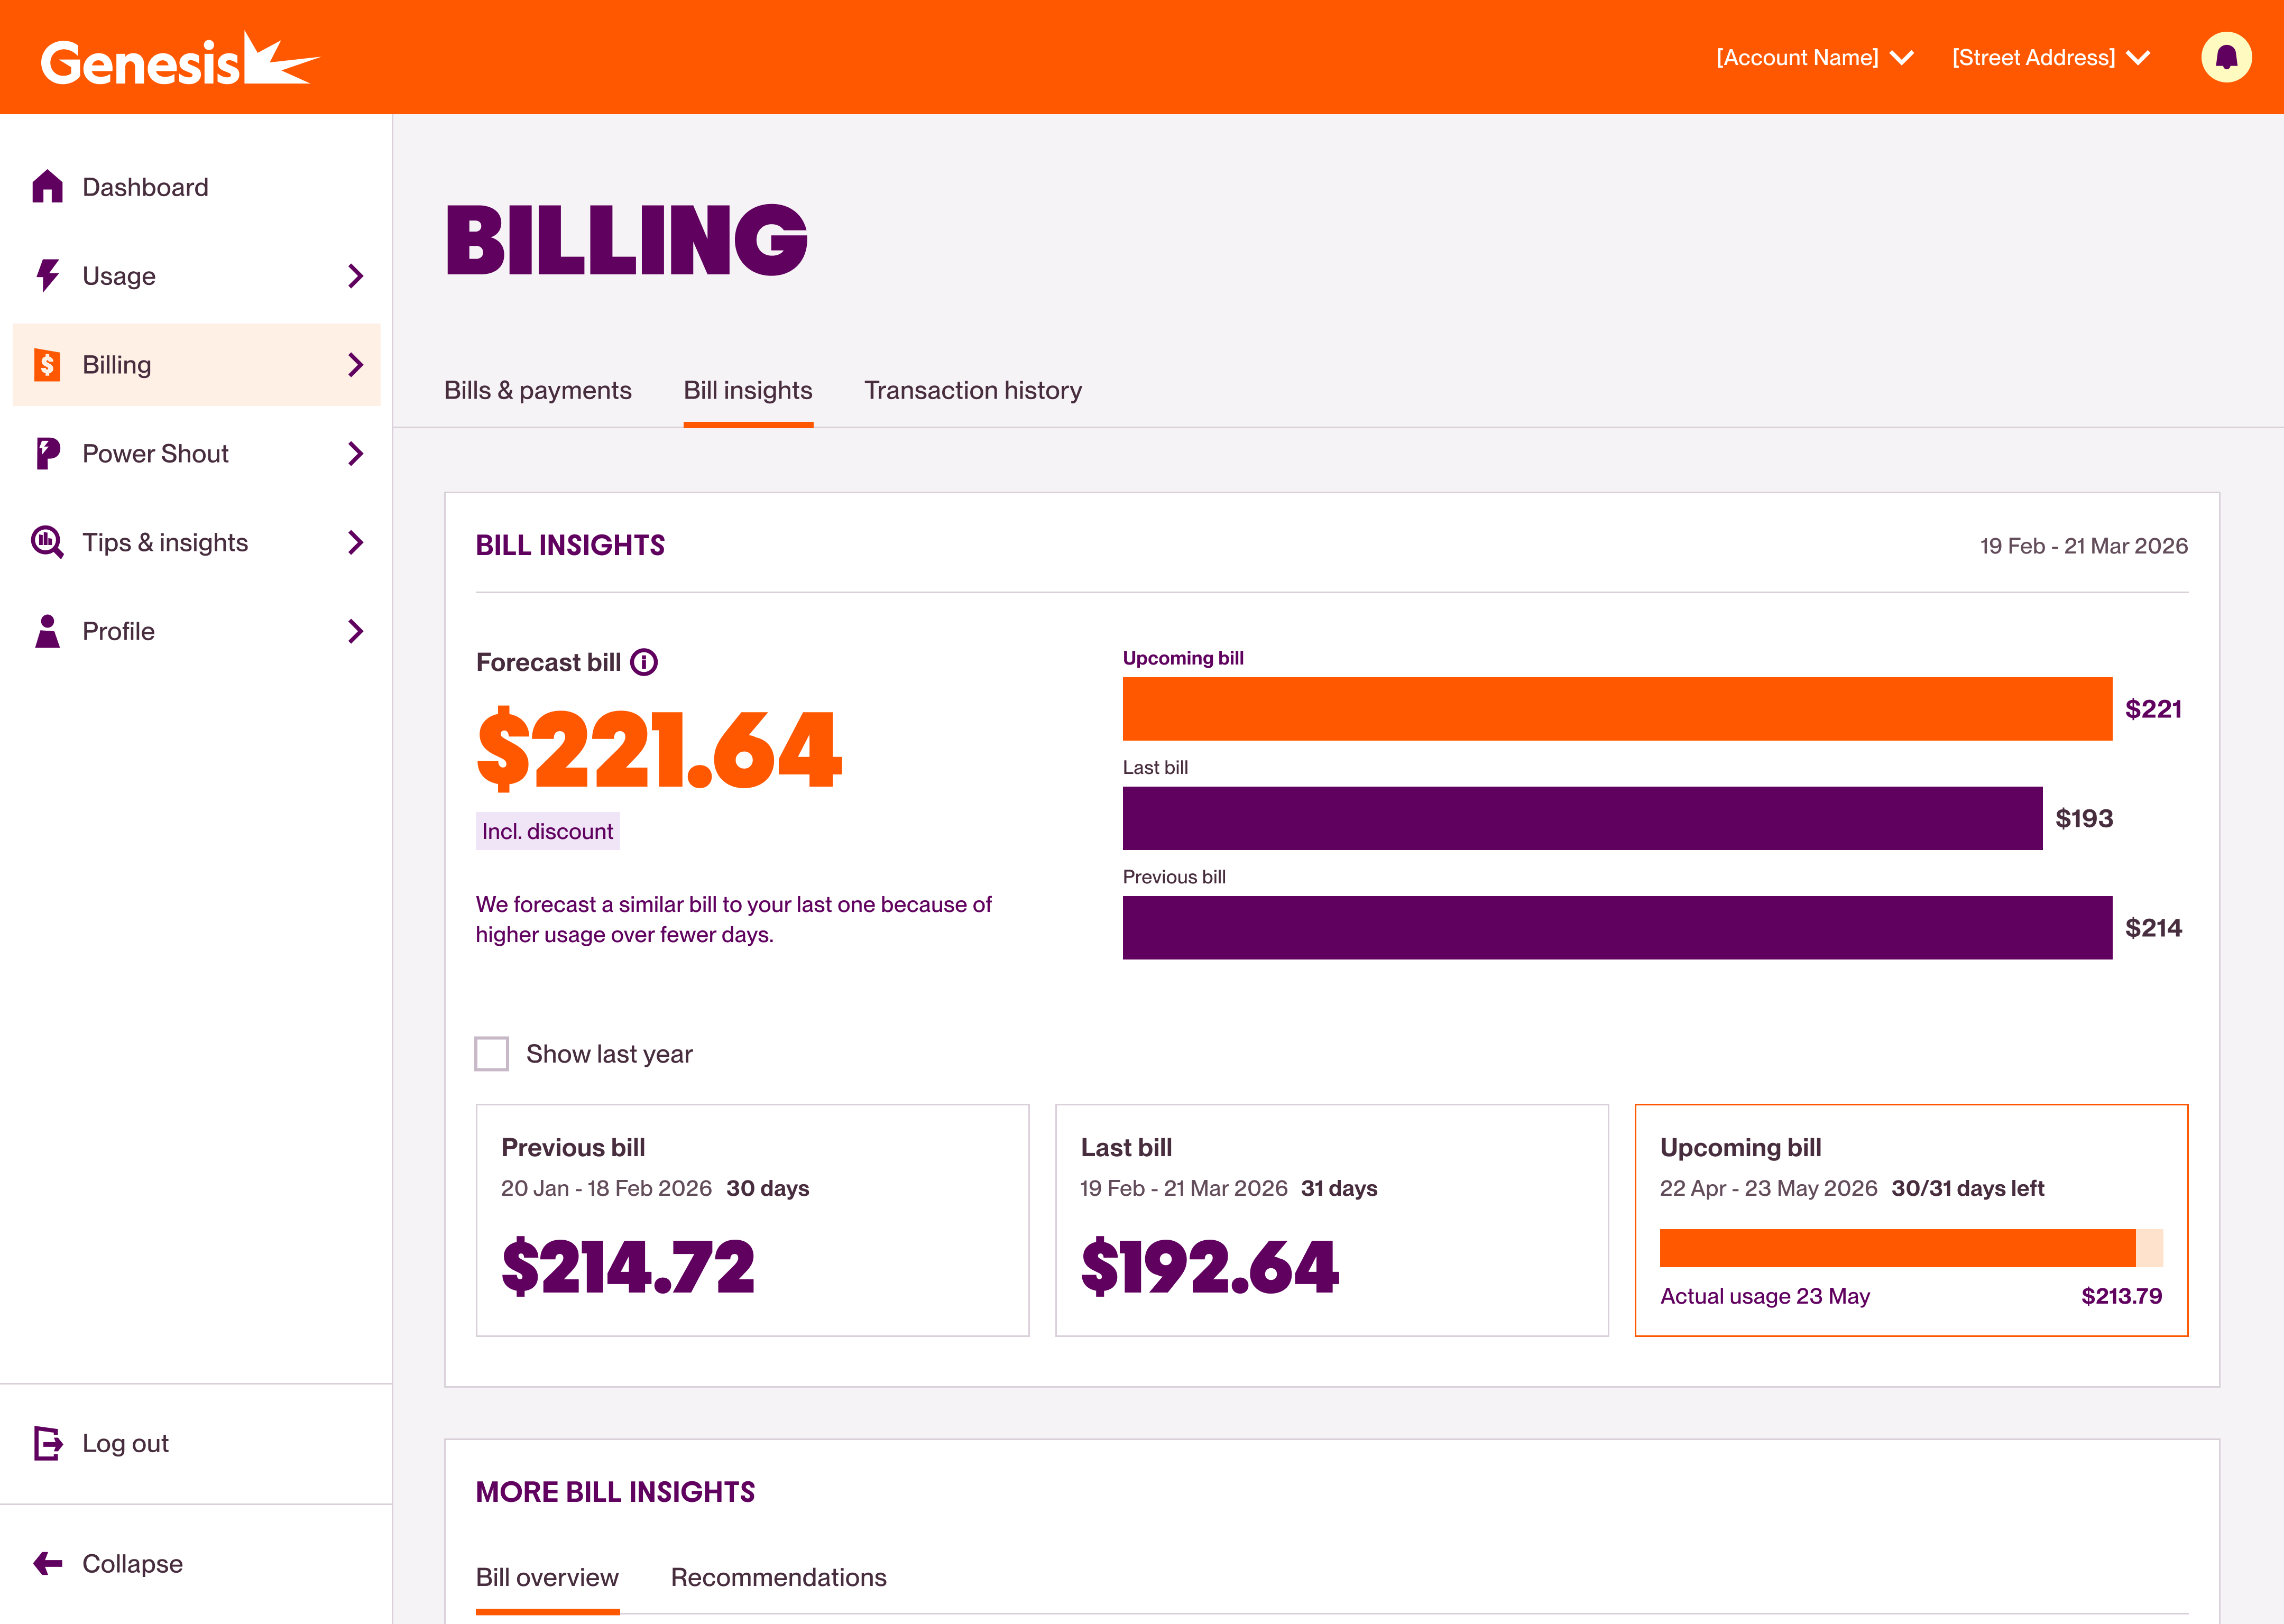Click the Usage lightning bolt icon
The image size is (2284, 1624).
pos(47,275)
